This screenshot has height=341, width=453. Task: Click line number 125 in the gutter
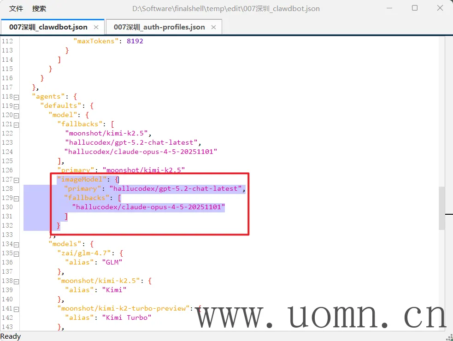pyautogui.click(x=7, y=161)
